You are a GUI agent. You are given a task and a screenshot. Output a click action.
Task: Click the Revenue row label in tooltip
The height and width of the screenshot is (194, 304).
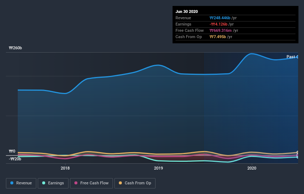pos(183,18)
